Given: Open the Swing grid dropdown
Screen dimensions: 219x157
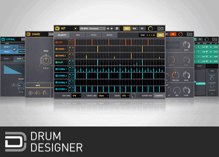Looking at the screenshot, I should click(x=125, y=96).
